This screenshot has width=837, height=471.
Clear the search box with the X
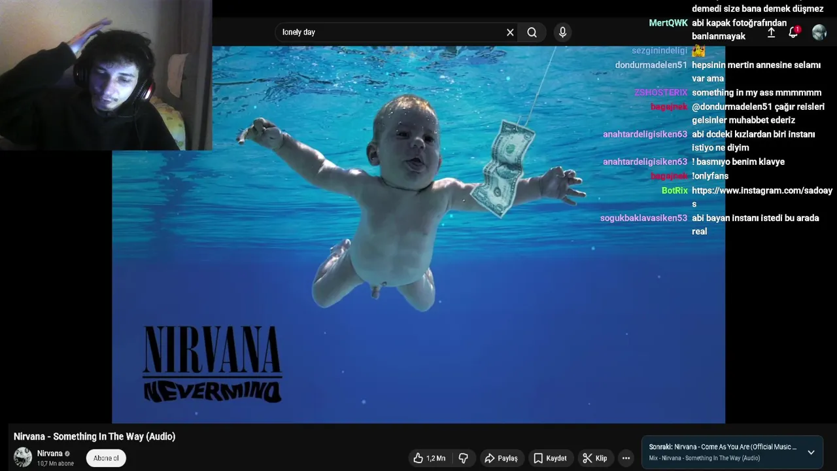[510, 32]
